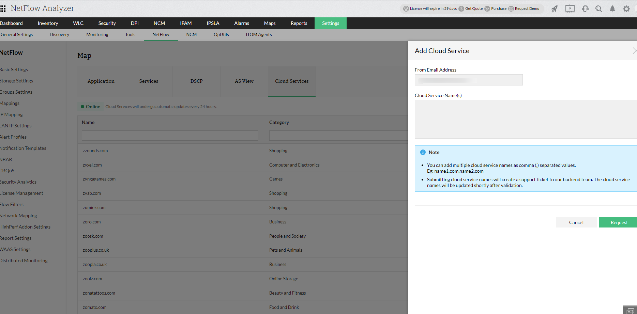Screen dimensions: 637x314
Task: Open Alert Profiles in the sidebar
Action: point(13,137)
